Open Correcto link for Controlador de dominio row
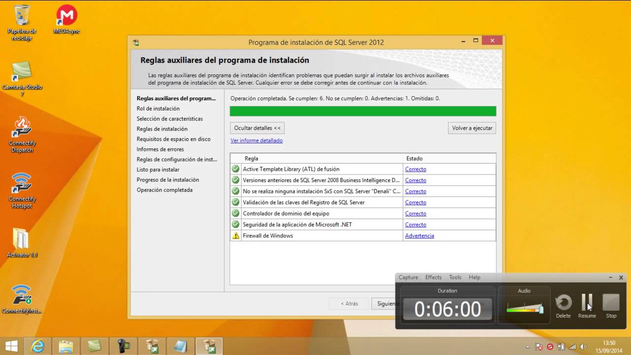Image resolution: width=631 pixels, height=355 pixels. (416, 213)
